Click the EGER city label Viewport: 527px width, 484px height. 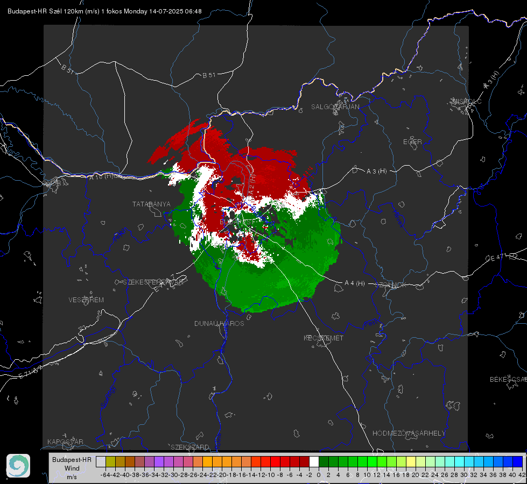coord(412,142)
